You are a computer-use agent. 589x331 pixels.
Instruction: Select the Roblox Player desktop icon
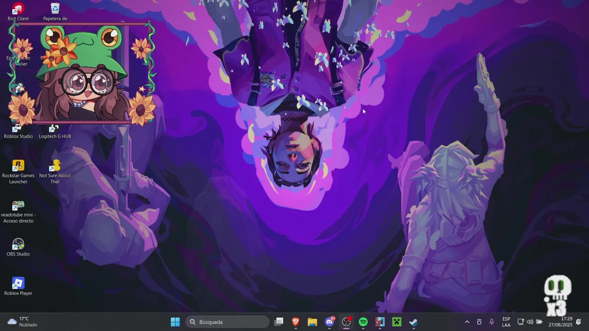[x=18, y=286]
